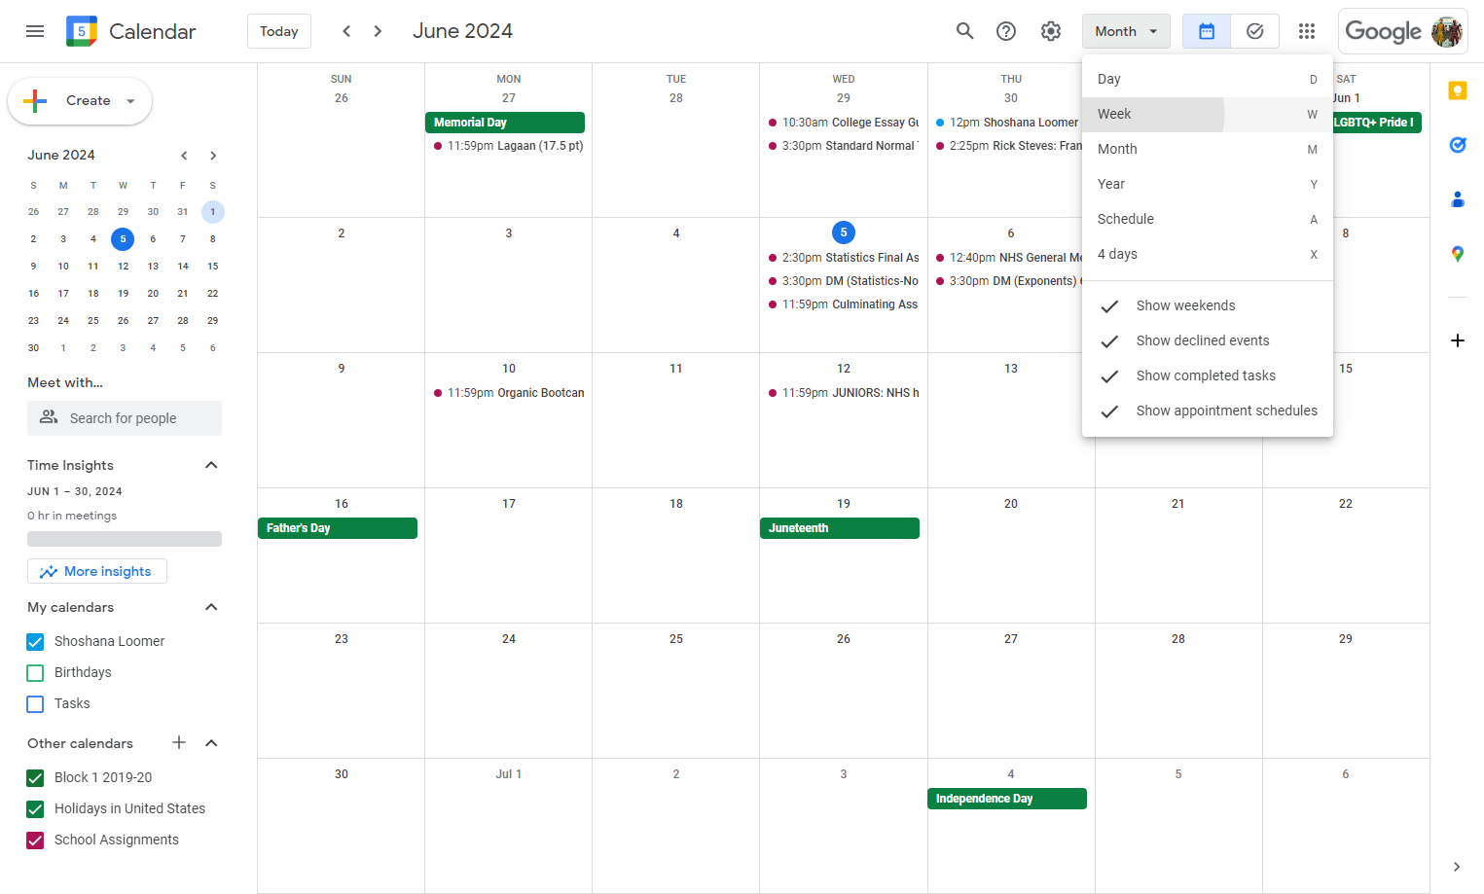Open the Memorial Day event
This screenshot has width=1484, height=894.
click(505, 123)
